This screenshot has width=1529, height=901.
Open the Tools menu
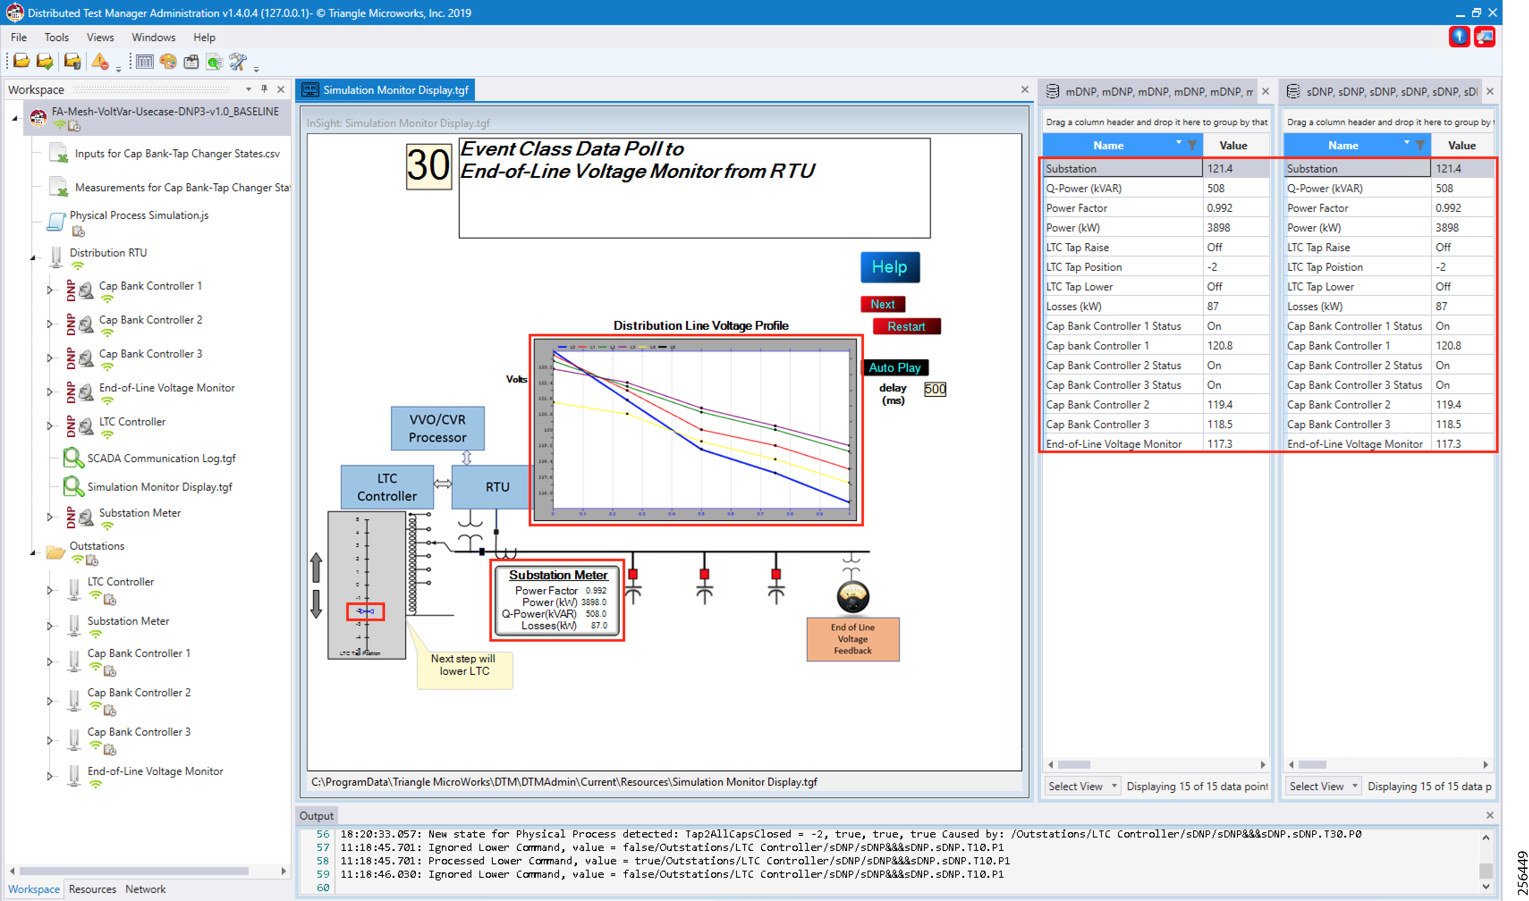[56, 37]
